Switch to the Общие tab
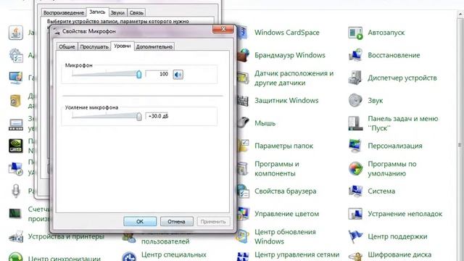464x261 pixels. [67, 46]
